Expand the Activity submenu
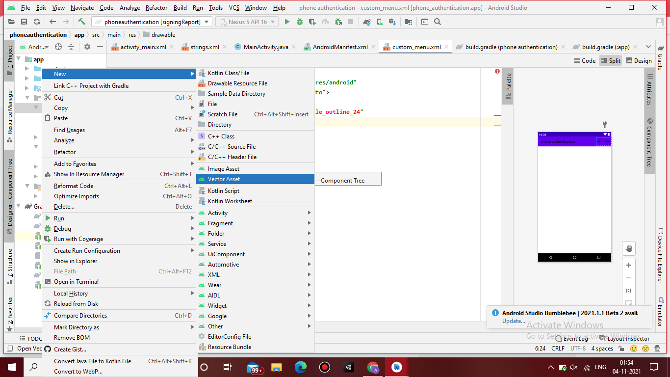The height and width of the screenshot is (377, 670). (x=255, y=213)
